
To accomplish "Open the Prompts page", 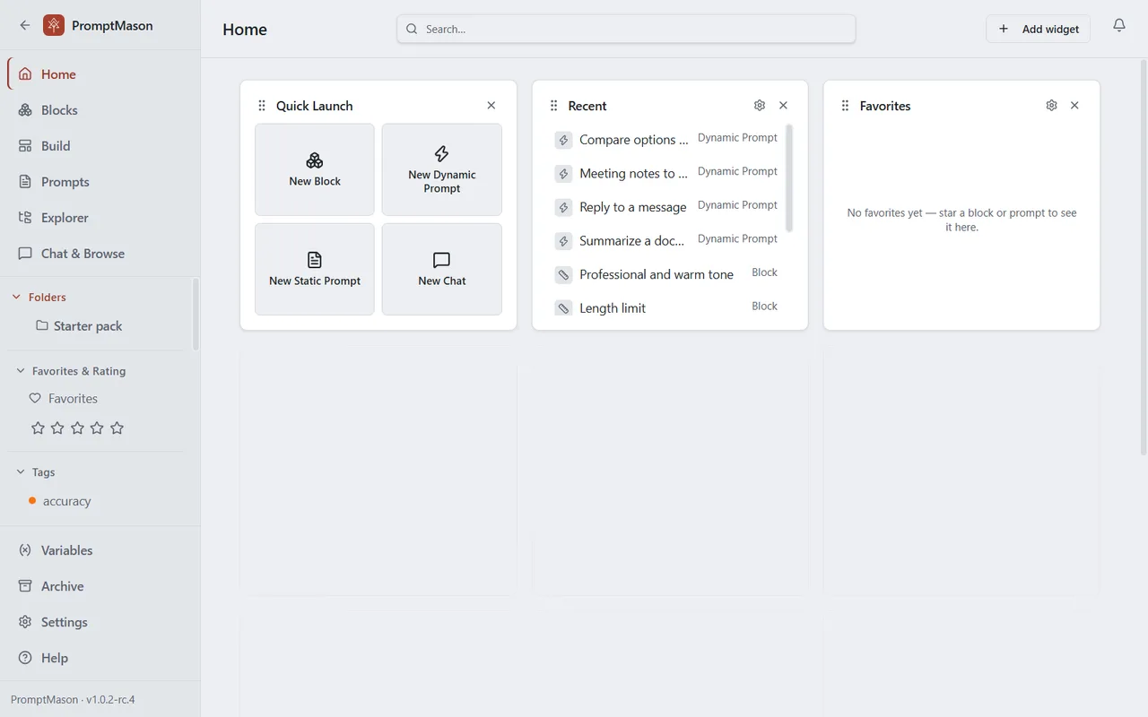I will (x=100, y=182).
